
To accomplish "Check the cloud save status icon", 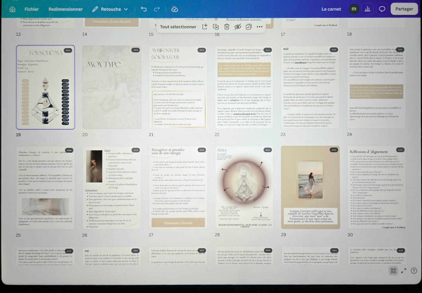I will point(175,9).
